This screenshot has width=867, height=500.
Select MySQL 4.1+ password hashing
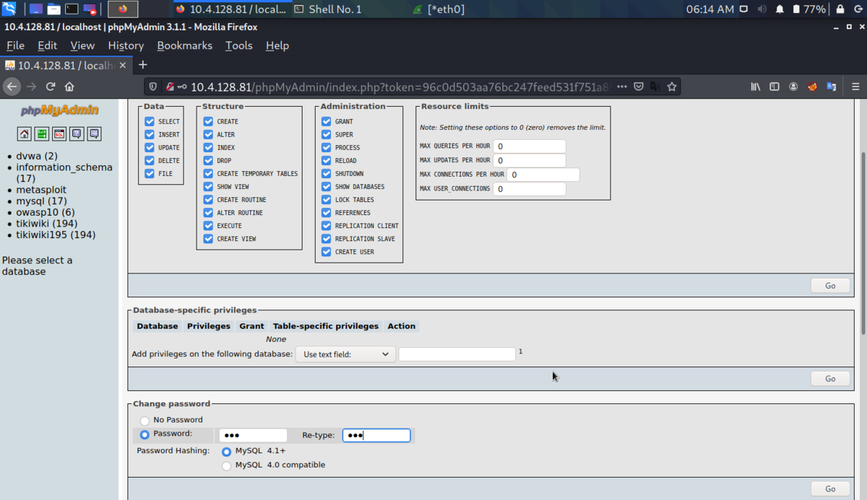point(227,452)
